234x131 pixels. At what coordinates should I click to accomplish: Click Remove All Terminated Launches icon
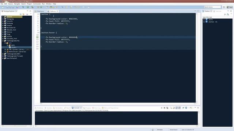[x=167, y=108]
